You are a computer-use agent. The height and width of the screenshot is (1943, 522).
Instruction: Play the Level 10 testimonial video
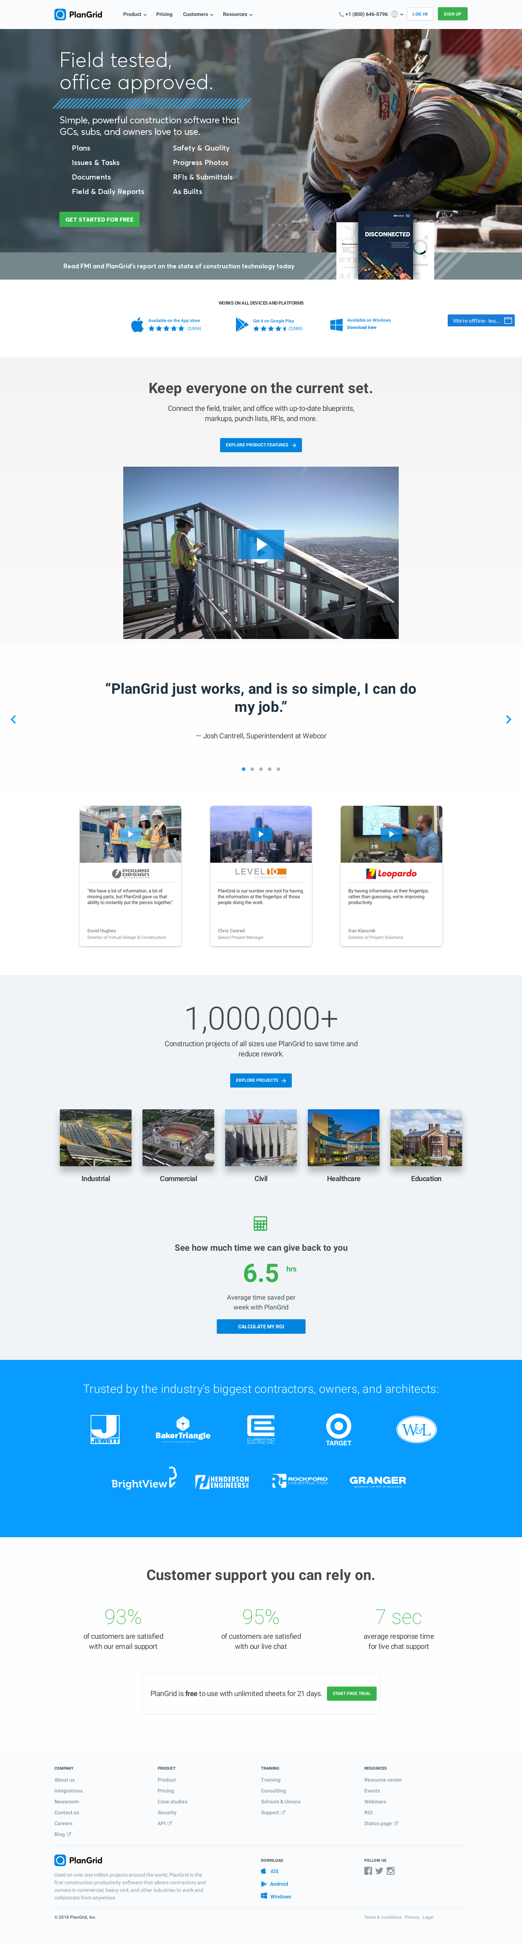[x=261, y=834]
